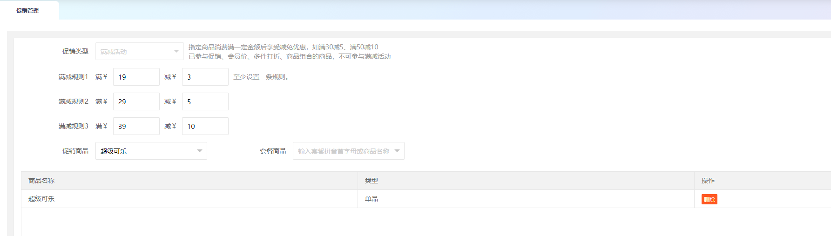This screenshot has height=236, width=831.
Task: Focus rule 2 减 amount field showing 5
Action: tap(205, 101)
